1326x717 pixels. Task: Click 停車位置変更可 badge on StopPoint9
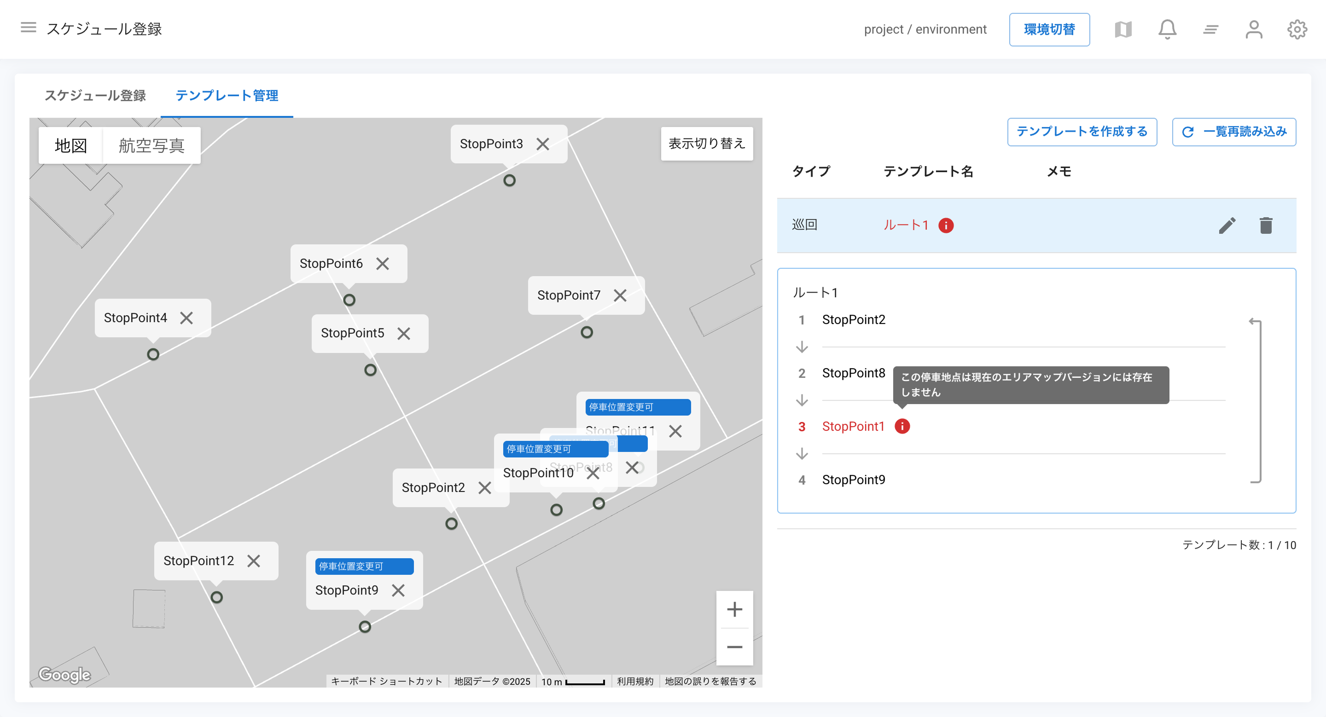click(x=365, y=567)
